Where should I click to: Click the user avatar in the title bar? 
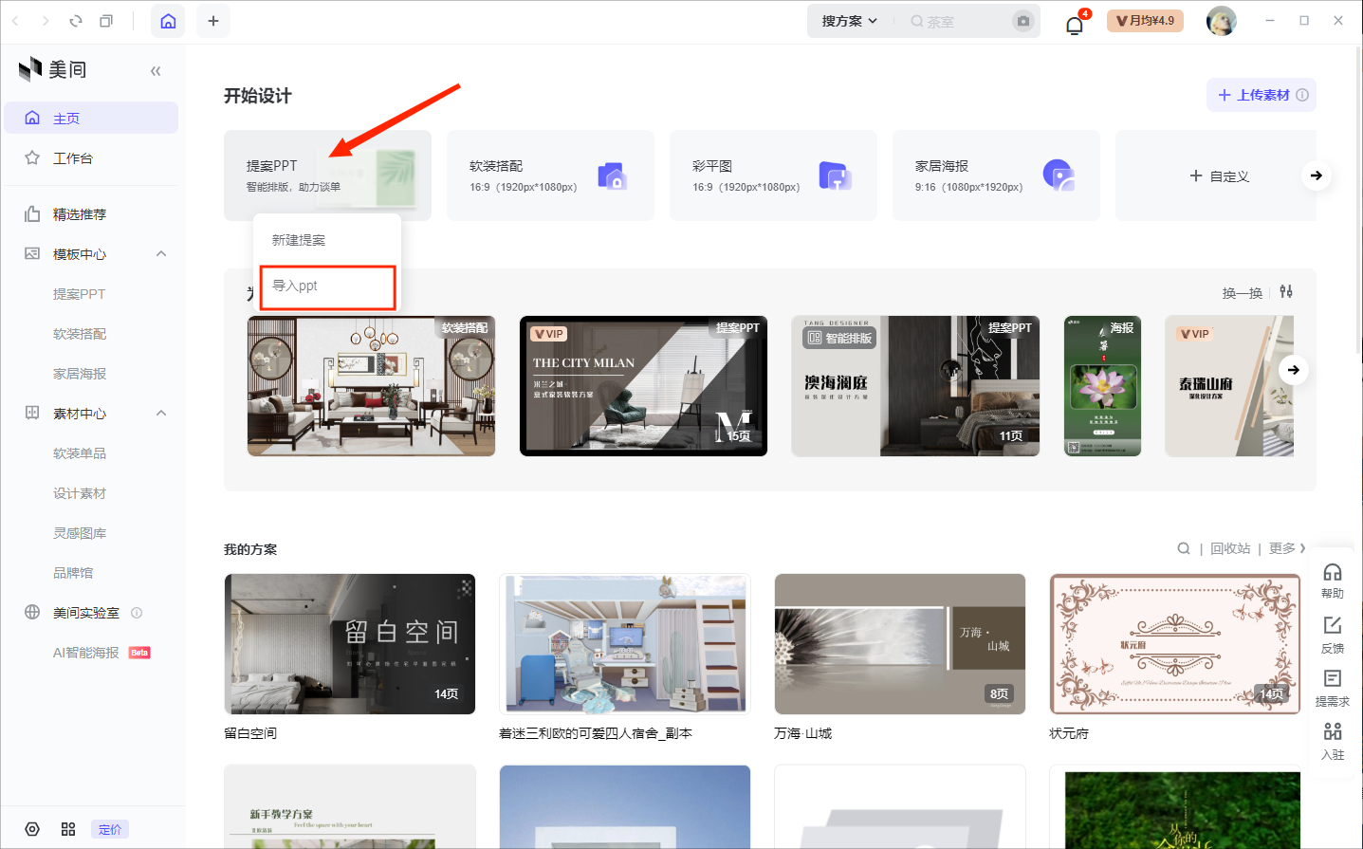click(x=1221, y=21)
